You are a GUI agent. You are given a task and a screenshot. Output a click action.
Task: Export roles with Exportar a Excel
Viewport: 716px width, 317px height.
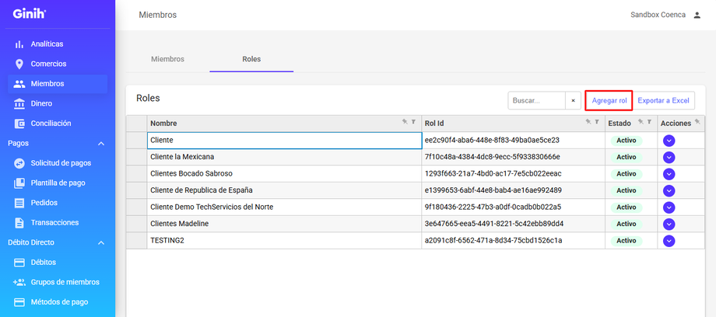pos(664,101)
